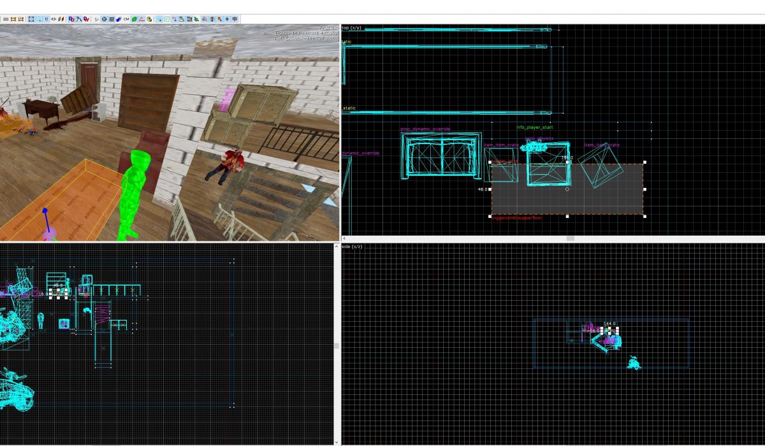Click the top viewport's left scroll arrow
765x446 pixels.
coord(344,238)
